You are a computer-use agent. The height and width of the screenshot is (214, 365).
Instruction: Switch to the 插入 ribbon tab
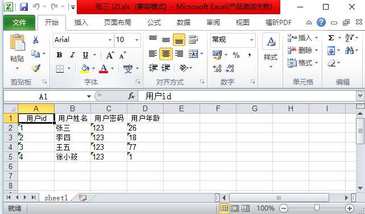[x=81, y=23]
